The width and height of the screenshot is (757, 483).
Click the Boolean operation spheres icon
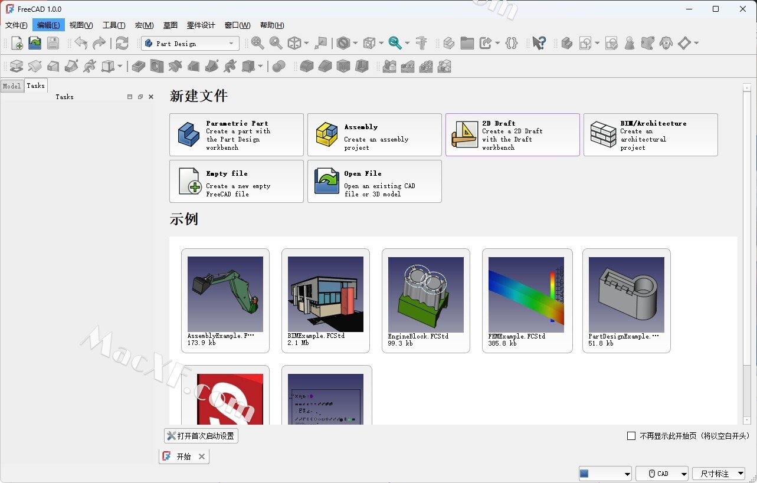click(279, 67)
